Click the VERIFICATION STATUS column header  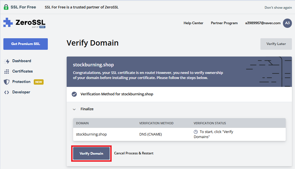pyautogui.click(x=210, y=123)
